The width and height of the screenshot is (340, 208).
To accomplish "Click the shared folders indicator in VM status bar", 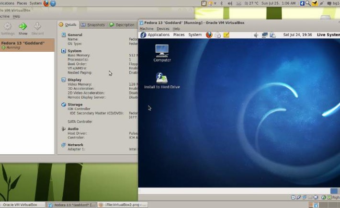I will (310, 197).
